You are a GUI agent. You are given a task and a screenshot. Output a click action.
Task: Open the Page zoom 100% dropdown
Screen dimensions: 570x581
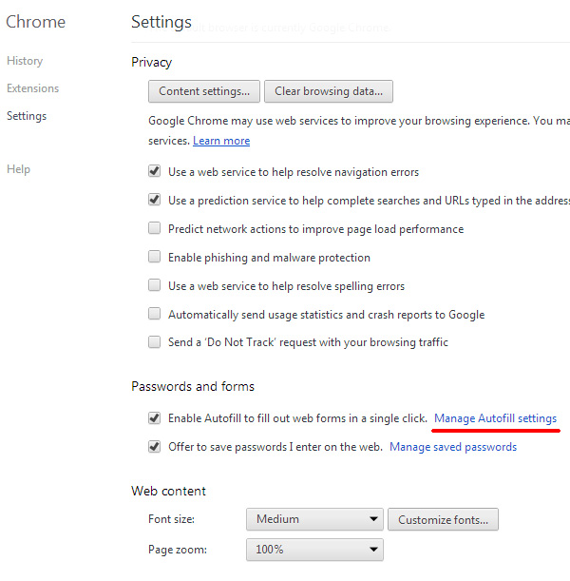(x=314, y=550)
